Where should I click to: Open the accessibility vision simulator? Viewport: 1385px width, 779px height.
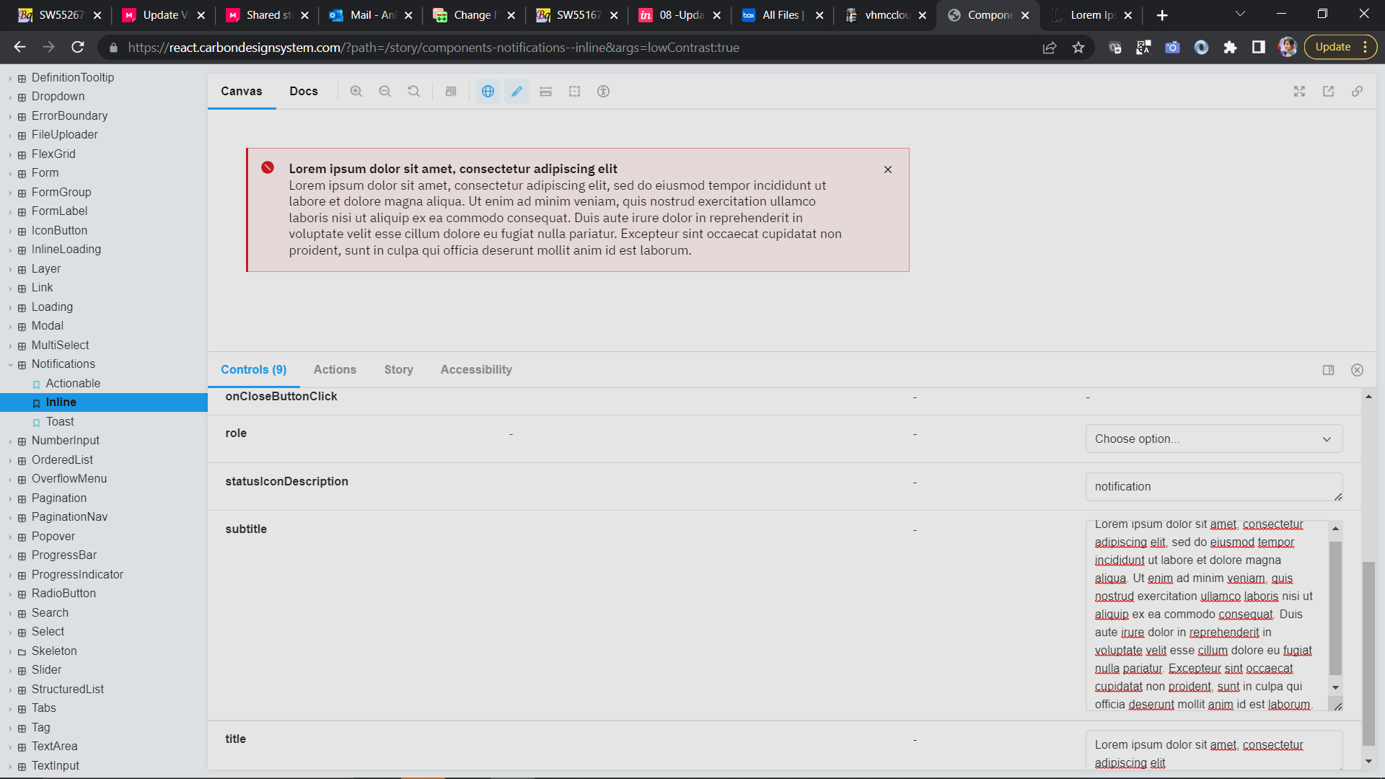(604, 92)
